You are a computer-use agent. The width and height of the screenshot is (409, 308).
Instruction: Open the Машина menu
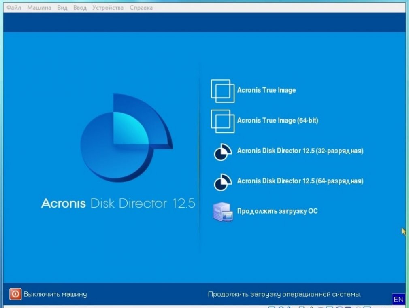tap(39, 8)
